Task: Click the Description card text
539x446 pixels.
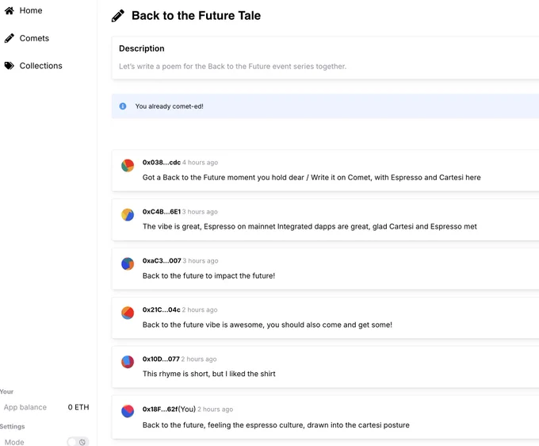Action: click(x=232, y=67)
